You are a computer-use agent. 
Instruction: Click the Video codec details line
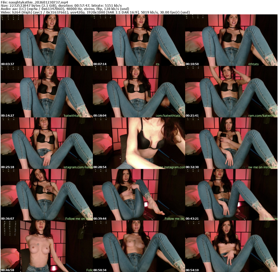click(x=95, y=12)
